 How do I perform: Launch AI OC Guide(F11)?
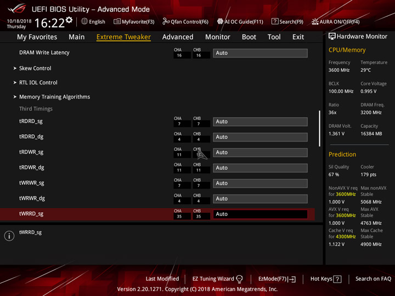click(240, 21)
